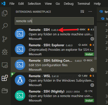The image size is (108, 105).
Task: Open the Debug view bug icon
Action: (x=5, y=52)
